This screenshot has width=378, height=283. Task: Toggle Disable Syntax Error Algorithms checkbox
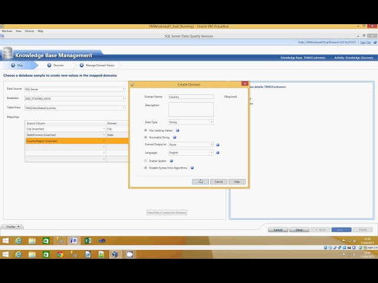[x=146, y=167]
